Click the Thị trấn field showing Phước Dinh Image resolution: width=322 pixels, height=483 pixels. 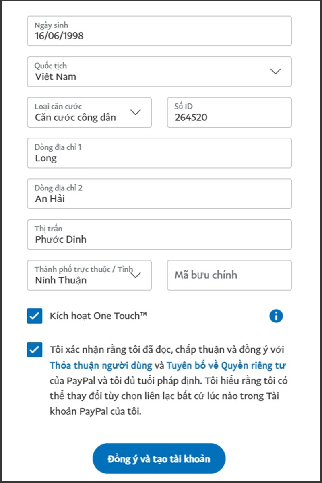[159, 235]
